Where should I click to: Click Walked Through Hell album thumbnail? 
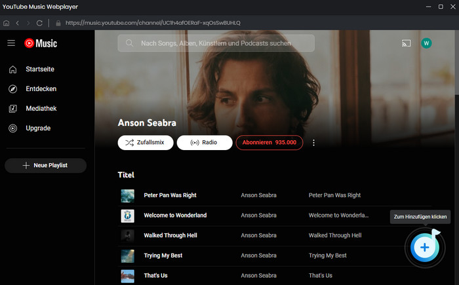[x=128, y=236]
